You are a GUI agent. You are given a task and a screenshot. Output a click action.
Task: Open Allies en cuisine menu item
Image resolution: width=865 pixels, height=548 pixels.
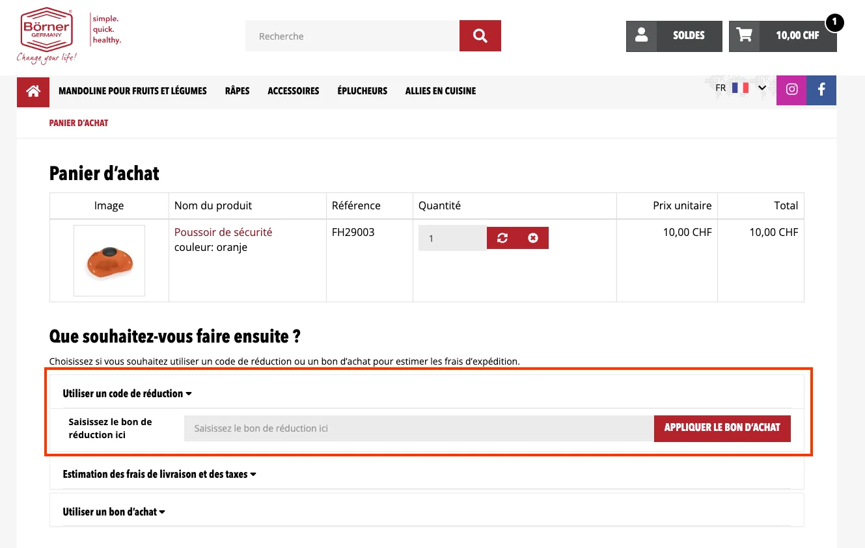[441, 91]
